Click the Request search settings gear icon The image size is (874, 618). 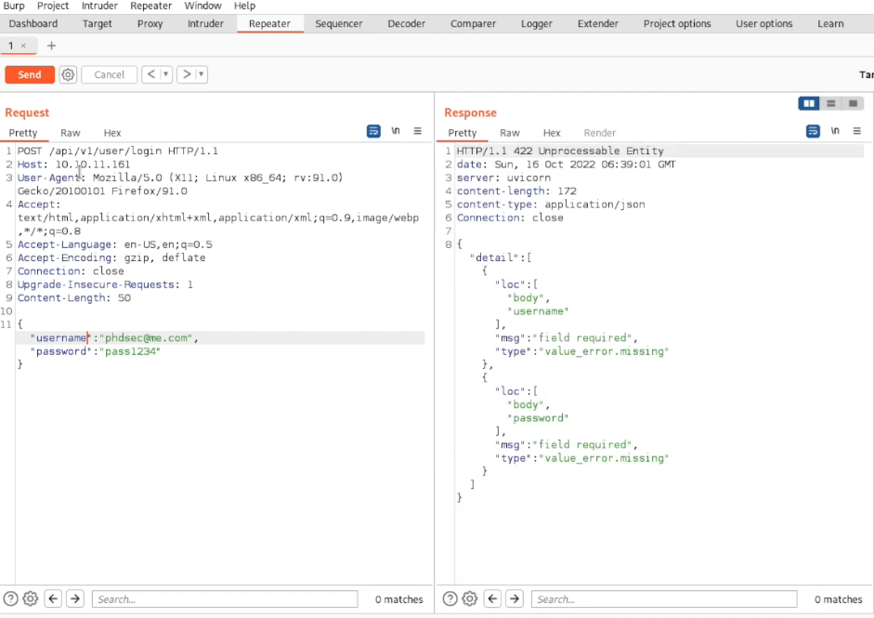pyautogui.click(x=30, y=599)
